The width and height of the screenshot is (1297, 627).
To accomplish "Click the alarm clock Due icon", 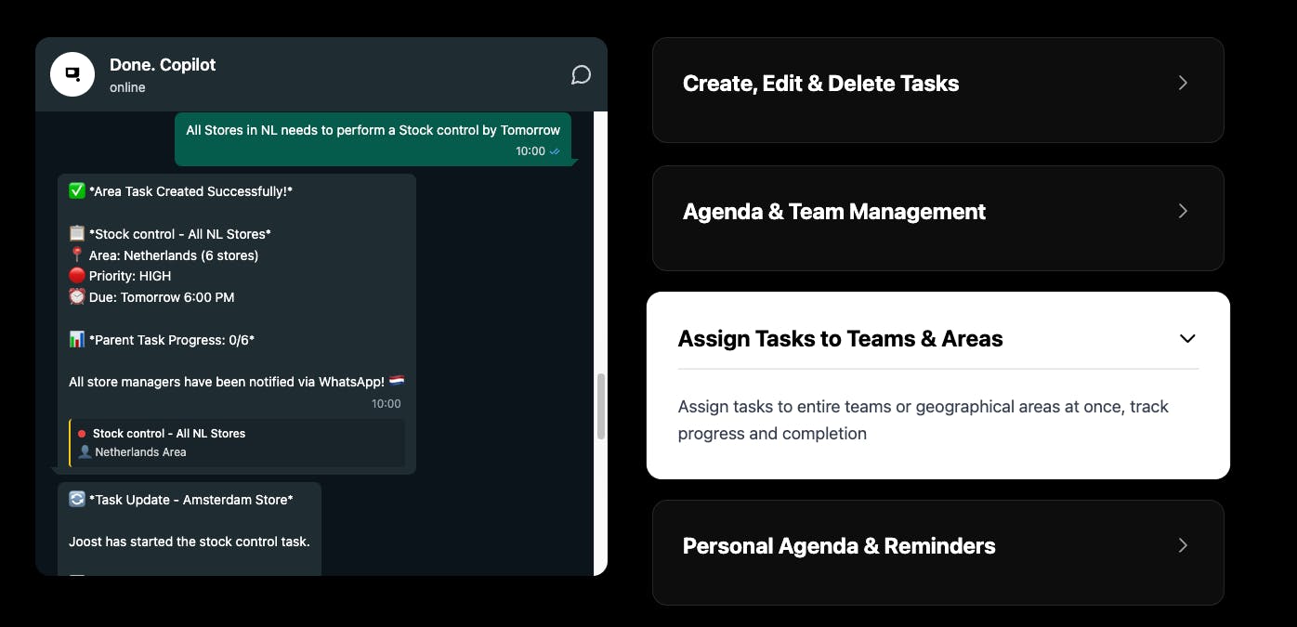I will click(77, 297).
